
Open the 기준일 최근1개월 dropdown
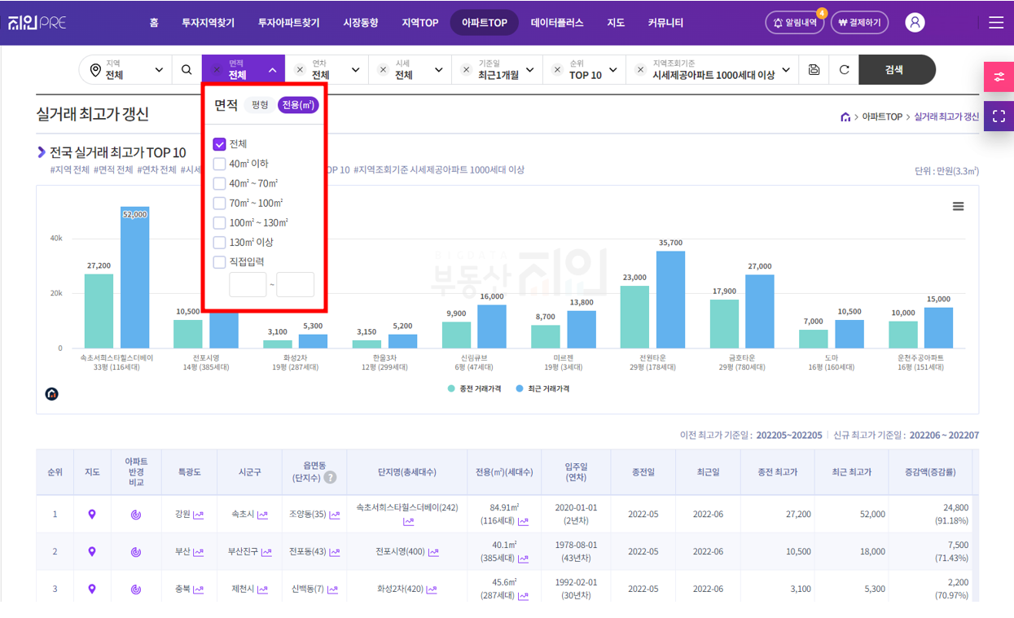[498, 70]
